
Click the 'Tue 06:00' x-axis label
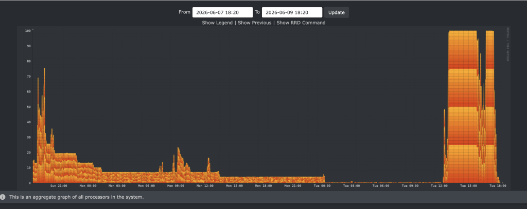[380, 185]
